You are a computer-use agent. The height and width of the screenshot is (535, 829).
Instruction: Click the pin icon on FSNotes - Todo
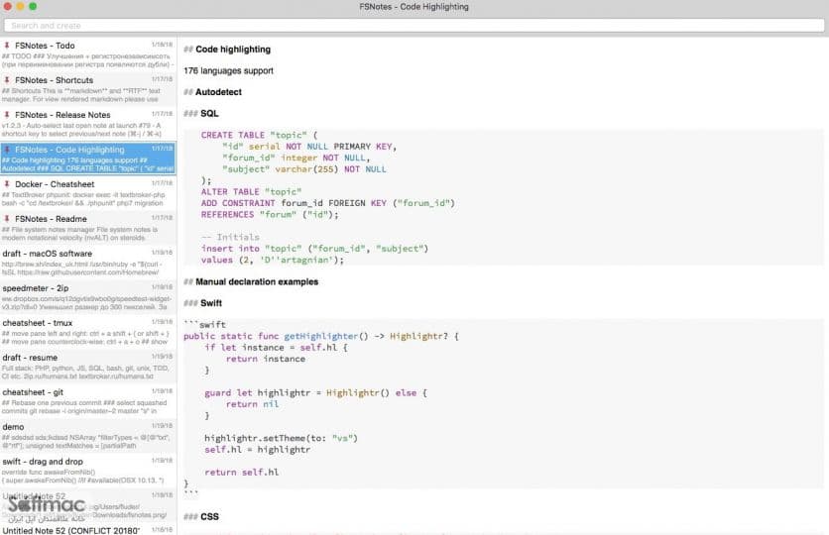[7, 46]
